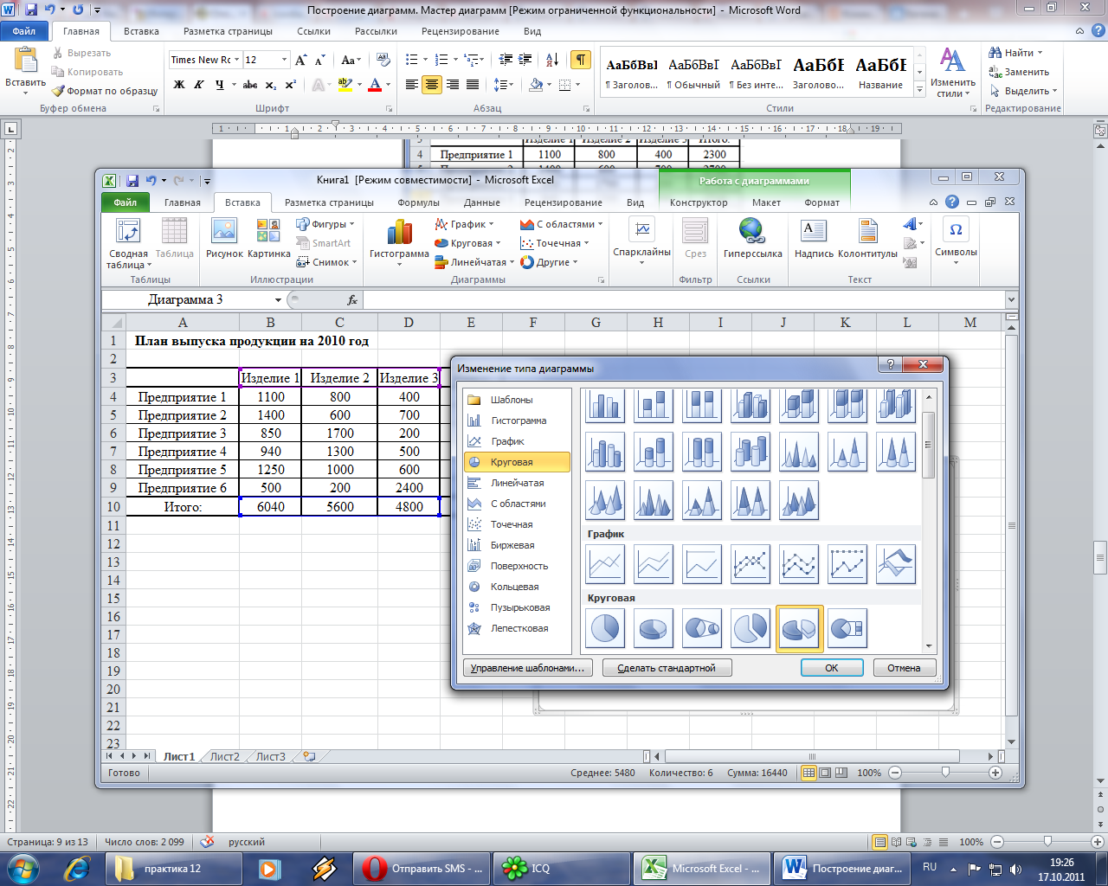Open the Фигуры shapes menu in Excel
Image resolution: width=1108 pixels, height=886 pixels.
click(x=325, y=224)
